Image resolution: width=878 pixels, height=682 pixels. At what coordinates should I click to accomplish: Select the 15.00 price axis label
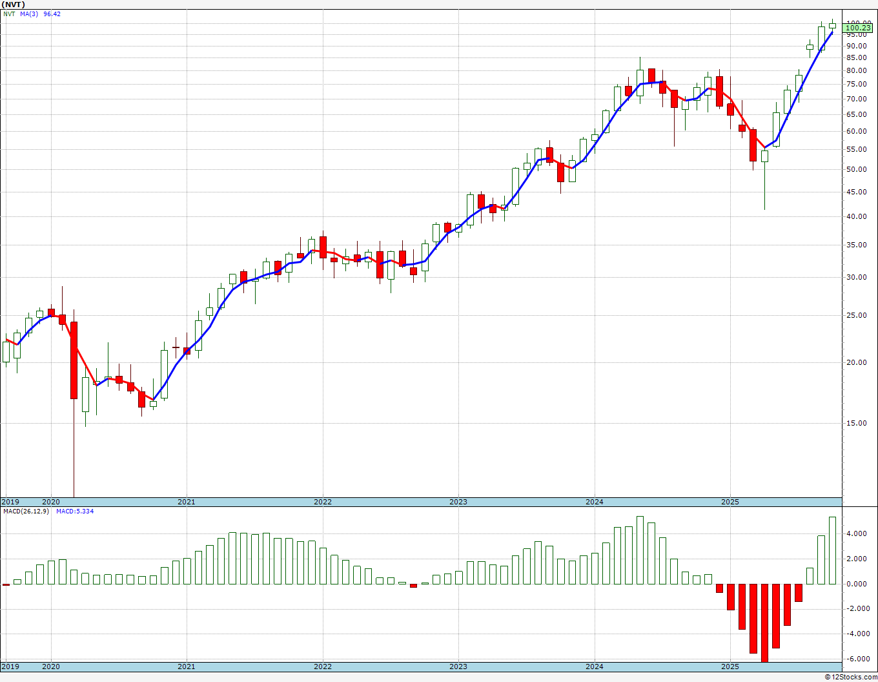(856, 423)
